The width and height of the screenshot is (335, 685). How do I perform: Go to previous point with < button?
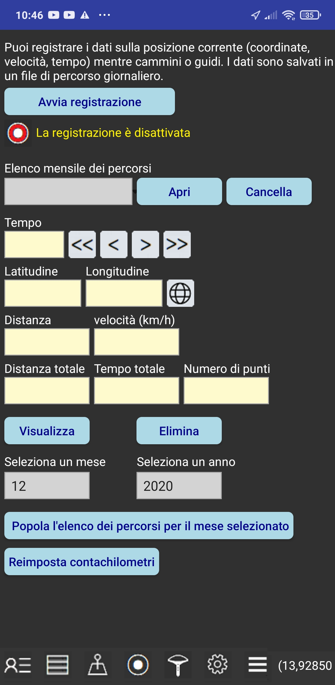tap(114, 244)
